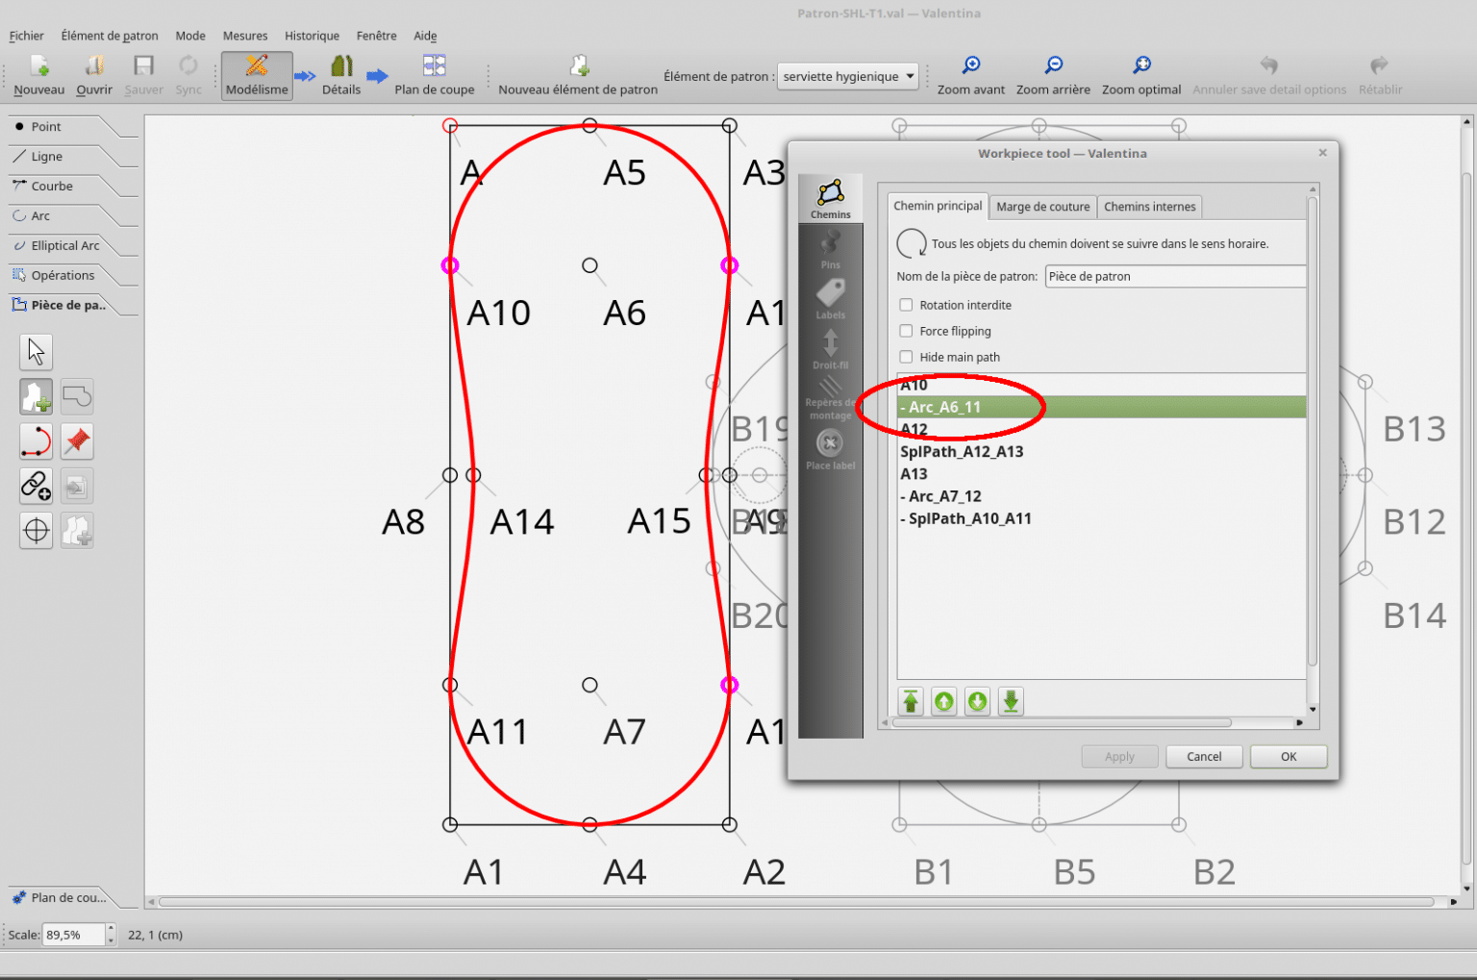
Task: Move selected path item down one
Action: 977,701
